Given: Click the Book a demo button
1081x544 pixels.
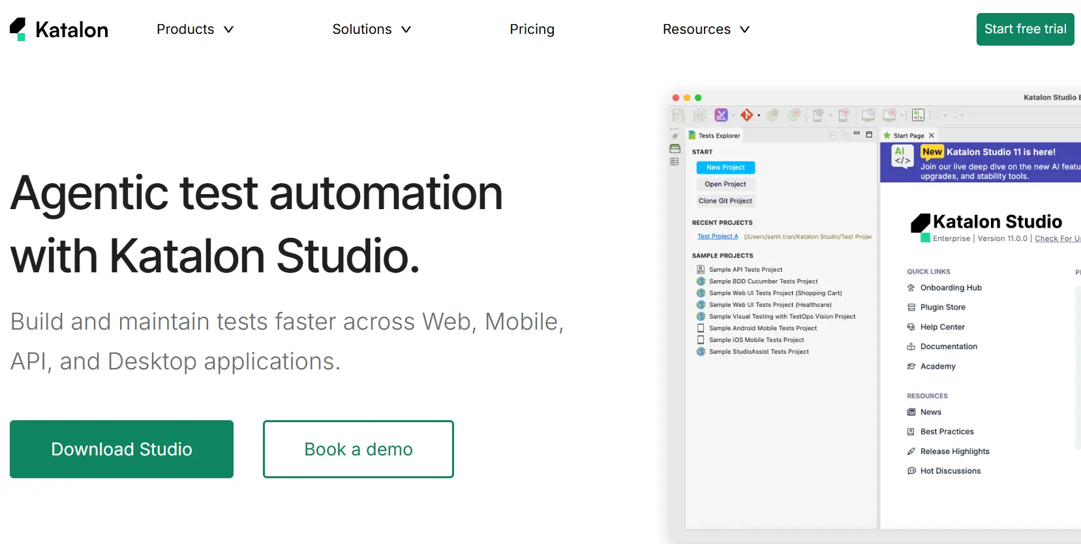Looking at the screenshot, I should tap(358, 449).
